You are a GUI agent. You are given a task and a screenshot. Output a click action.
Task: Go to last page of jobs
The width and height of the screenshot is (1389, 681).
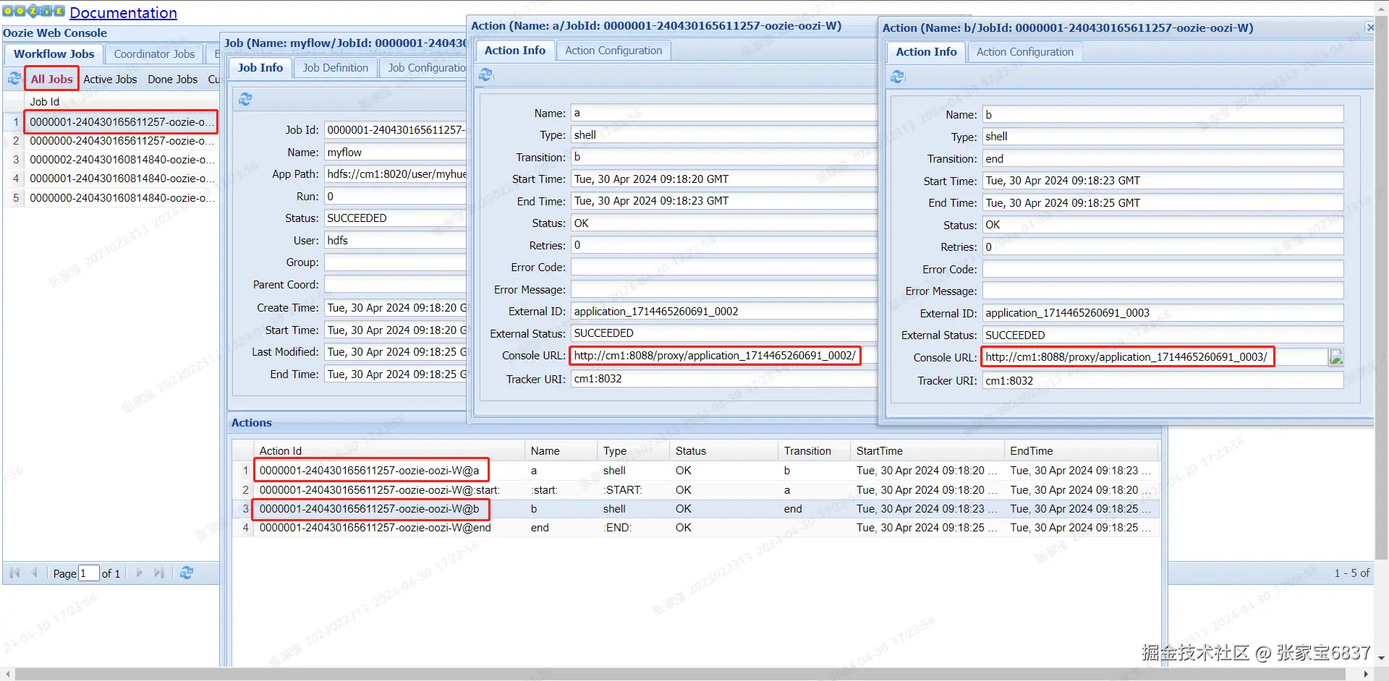coord(159,573)
